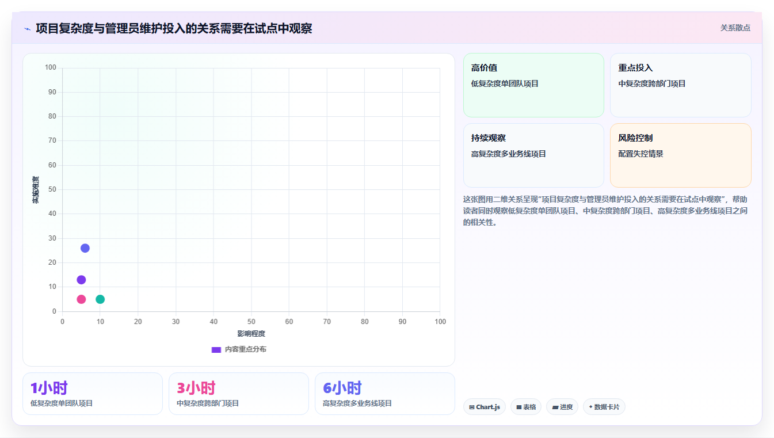Click the lightning icon beside the title
The width and height of the screenshot is (774, 438).
(27, 29)
